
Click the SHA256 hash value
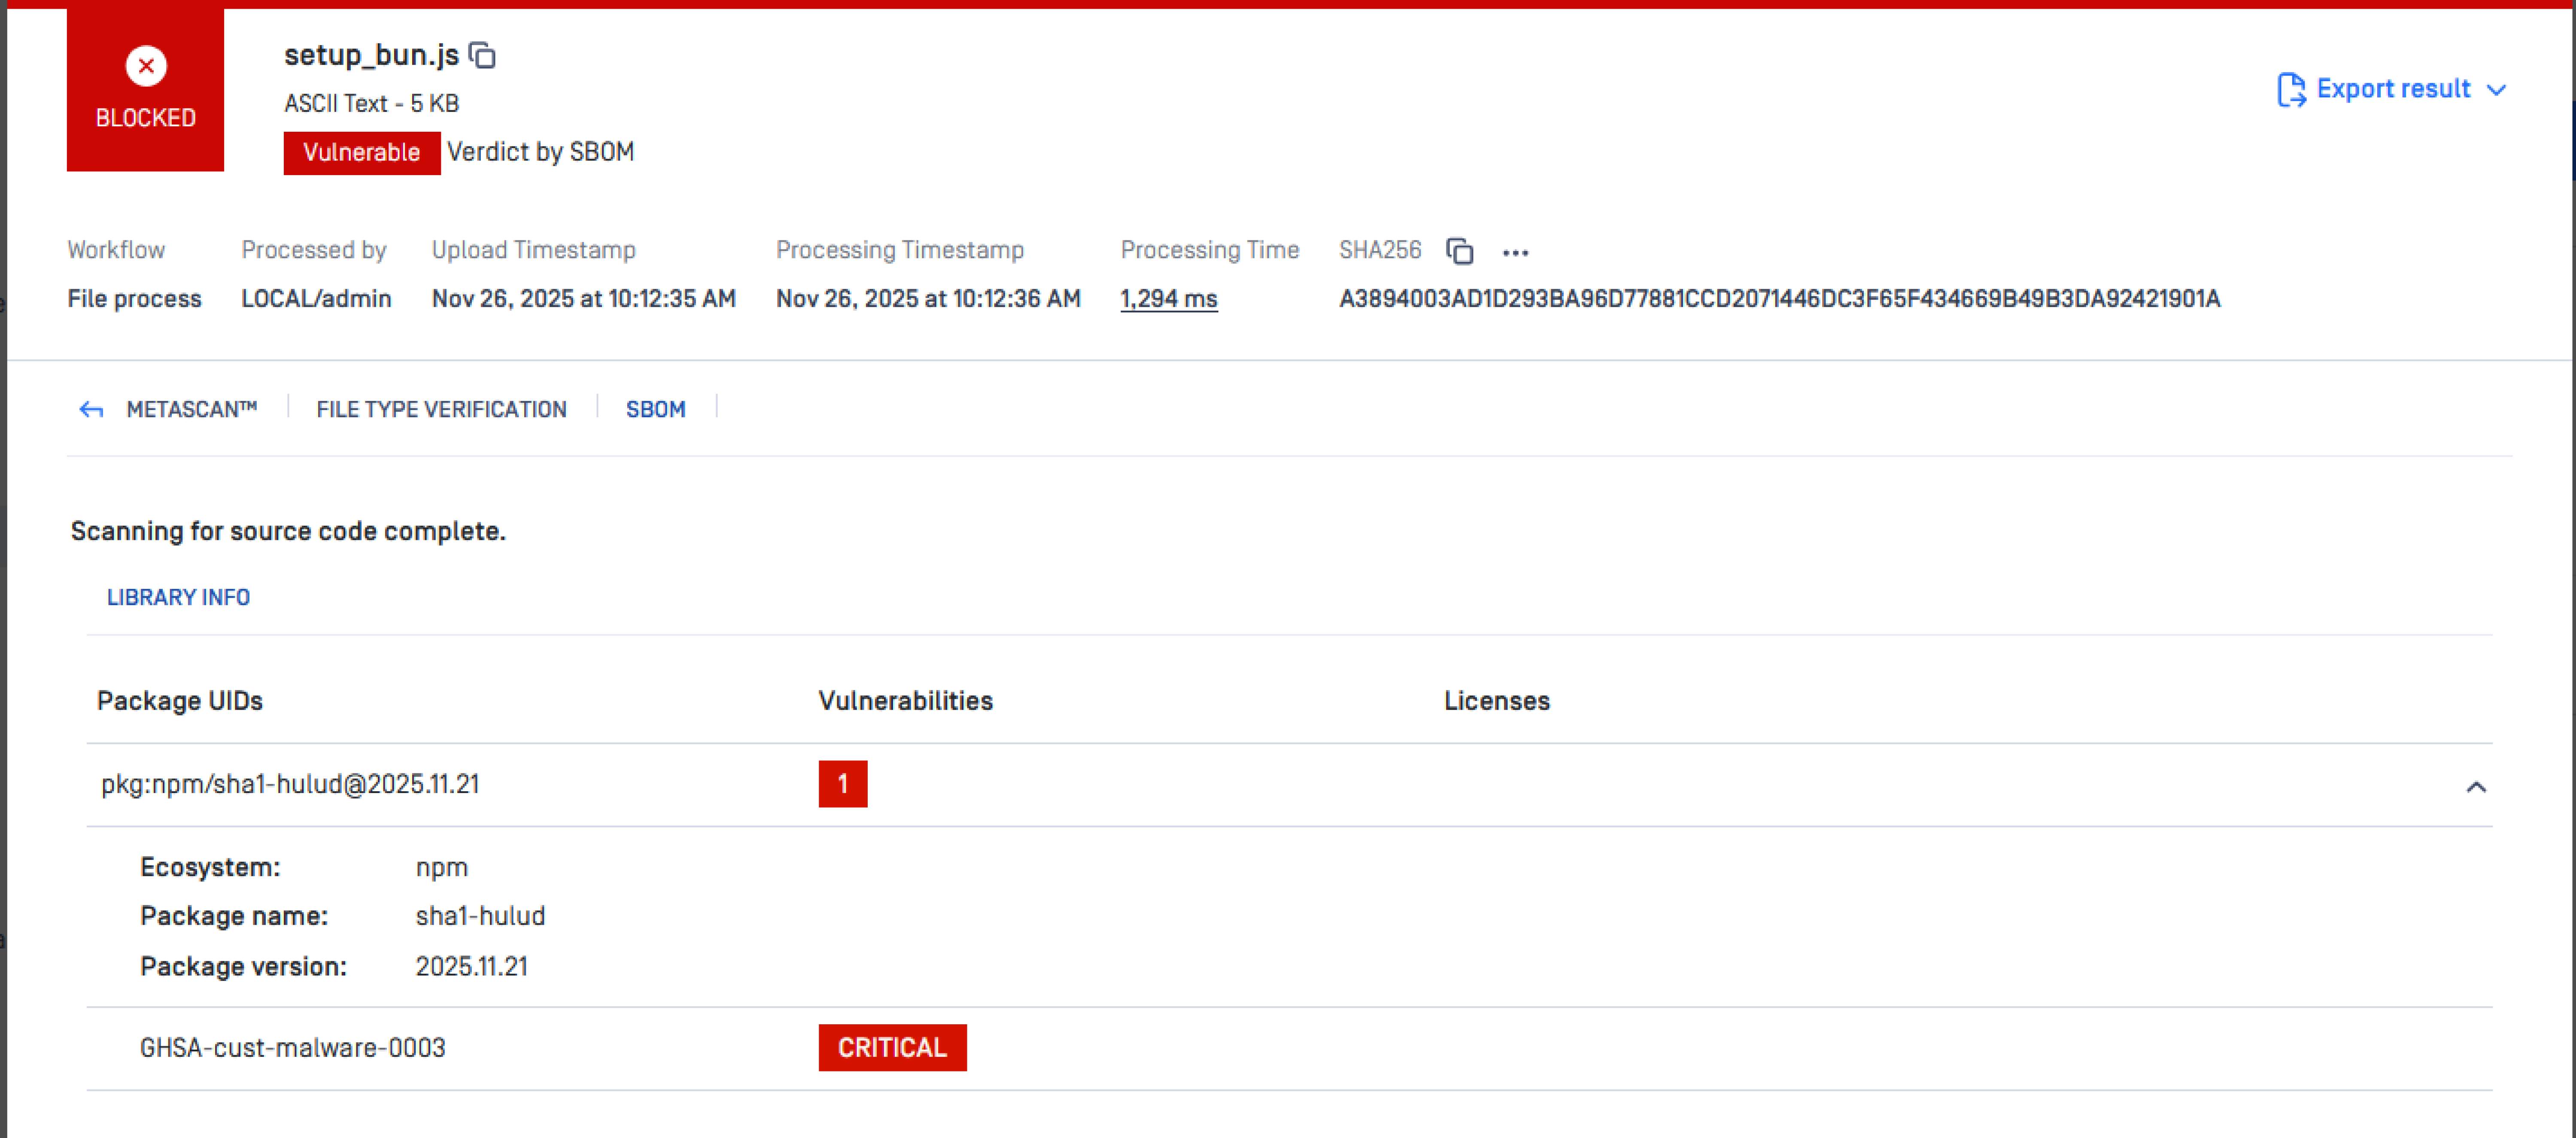click(1779, 299)
